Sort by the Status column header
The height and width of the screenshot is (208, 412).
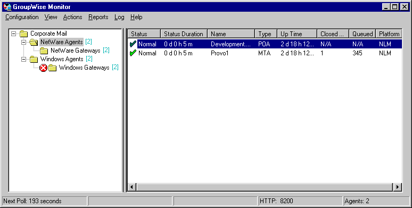click(144, 34)
